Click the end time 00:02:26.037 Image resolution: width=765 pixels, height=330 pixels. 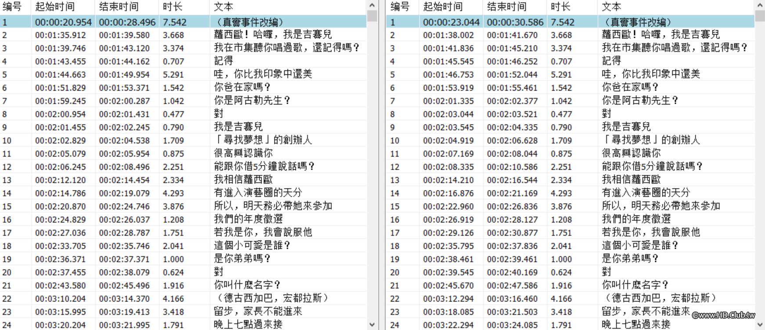(124, 220)
